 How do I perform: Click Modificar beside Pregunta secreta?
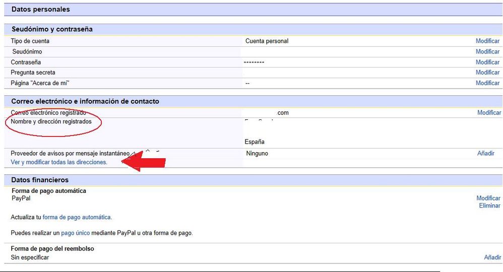pyautogui.click(x=487, y=73)
